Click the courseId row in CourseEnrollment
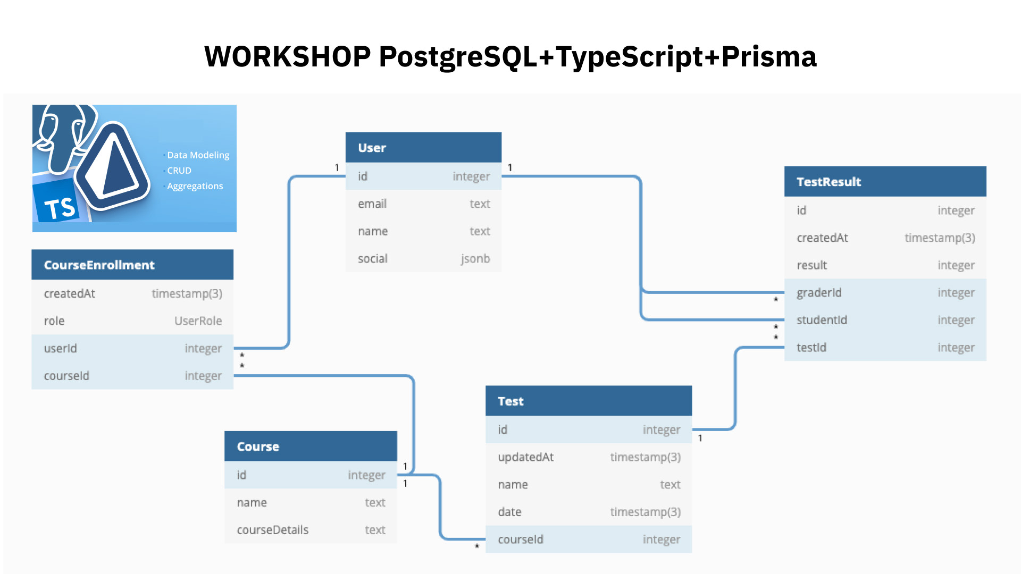Viewport: 1021px width, 574px height. click(x=132, y=376)
